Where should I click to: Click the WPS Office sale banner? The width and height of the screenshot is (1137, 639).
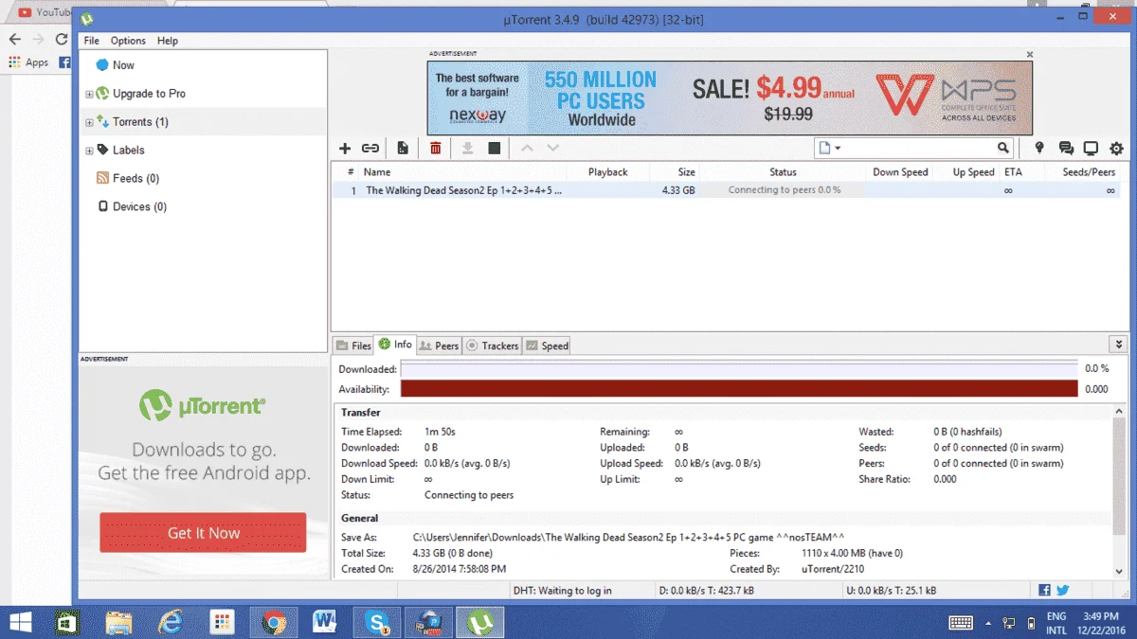(730, 98)
